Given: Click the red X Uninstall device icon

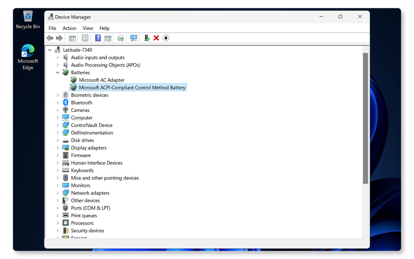Looking at the screenshot, I should click(156, 38).
